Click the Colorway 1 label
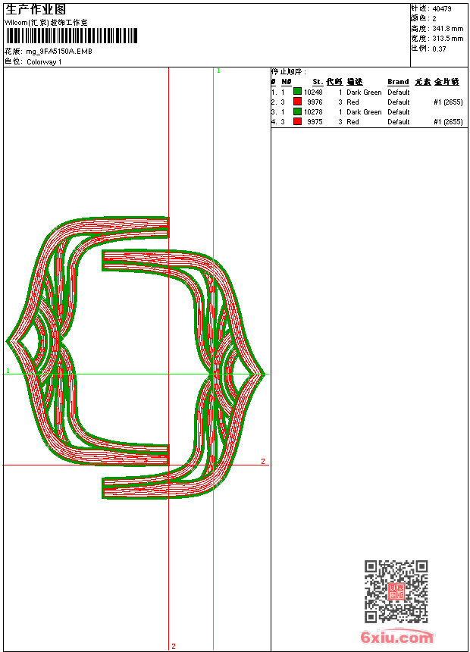 pos(44,62)
